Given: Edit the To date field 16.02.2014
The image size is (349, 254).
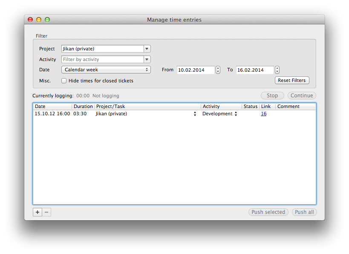Looking at the screenshot, I should tap(255, 70).
